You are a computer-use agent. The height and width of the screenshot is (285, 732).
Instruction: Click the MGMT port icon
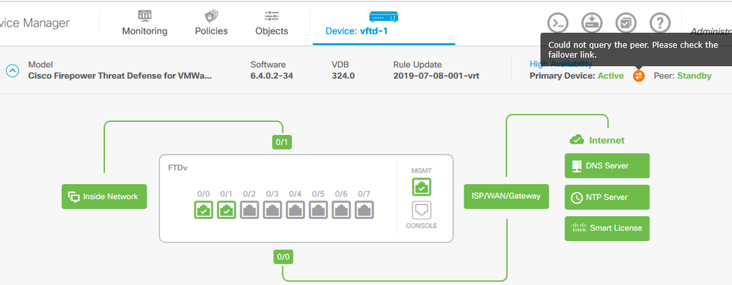[x=422, y=187]
